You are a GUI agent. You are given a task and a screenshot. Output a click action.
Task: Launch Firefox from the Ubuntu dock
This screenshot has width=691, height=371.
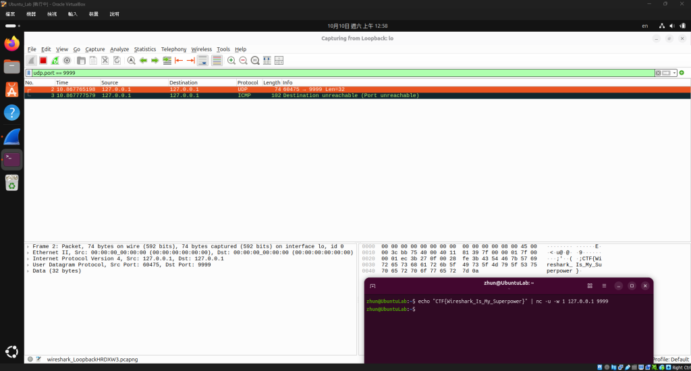(12, 44)
